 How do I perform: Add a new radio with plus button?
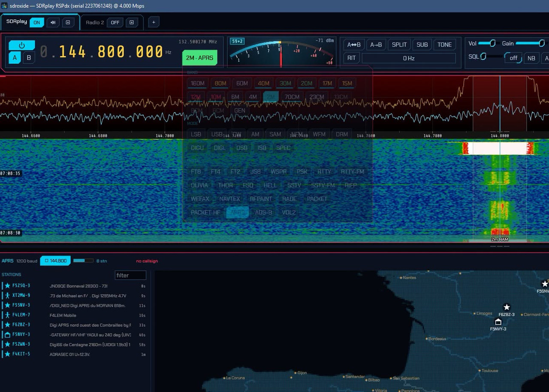(x=154, y=22)
